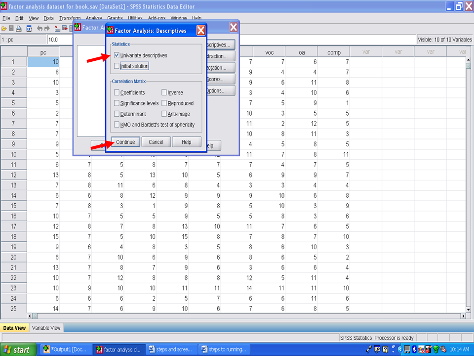Open the Dialog Recall toolbar icon
This screenshot has width=474, height=356.
[x=29, y=28]
